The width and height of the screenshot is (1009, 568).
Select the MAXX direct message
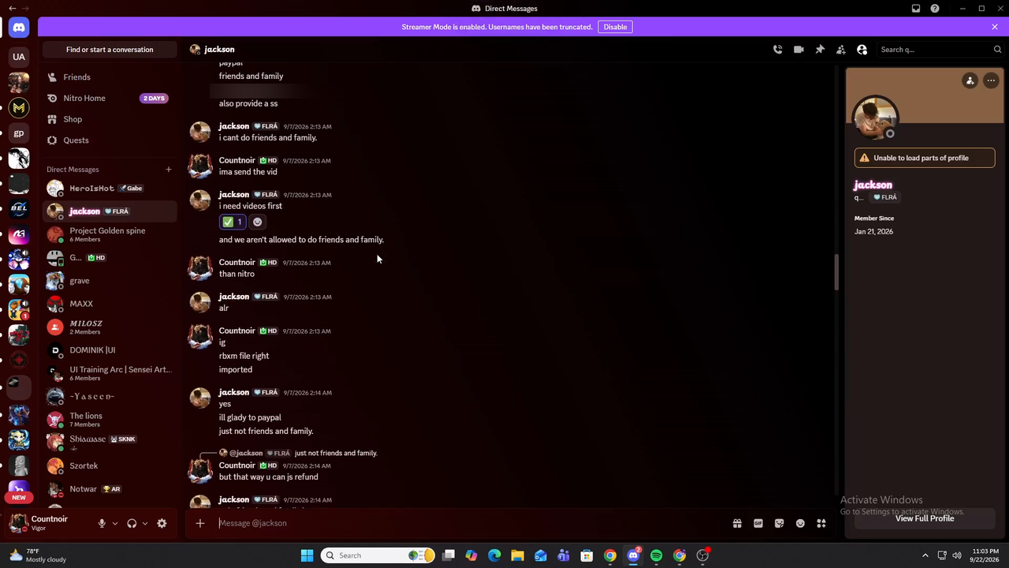tap(110, 304)
